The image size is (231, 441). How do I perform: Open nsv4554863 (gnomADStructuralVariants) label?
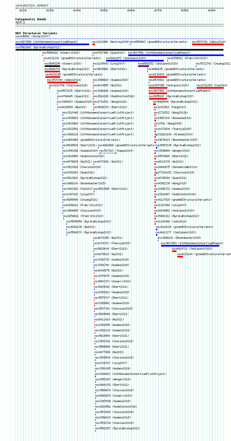159,42
